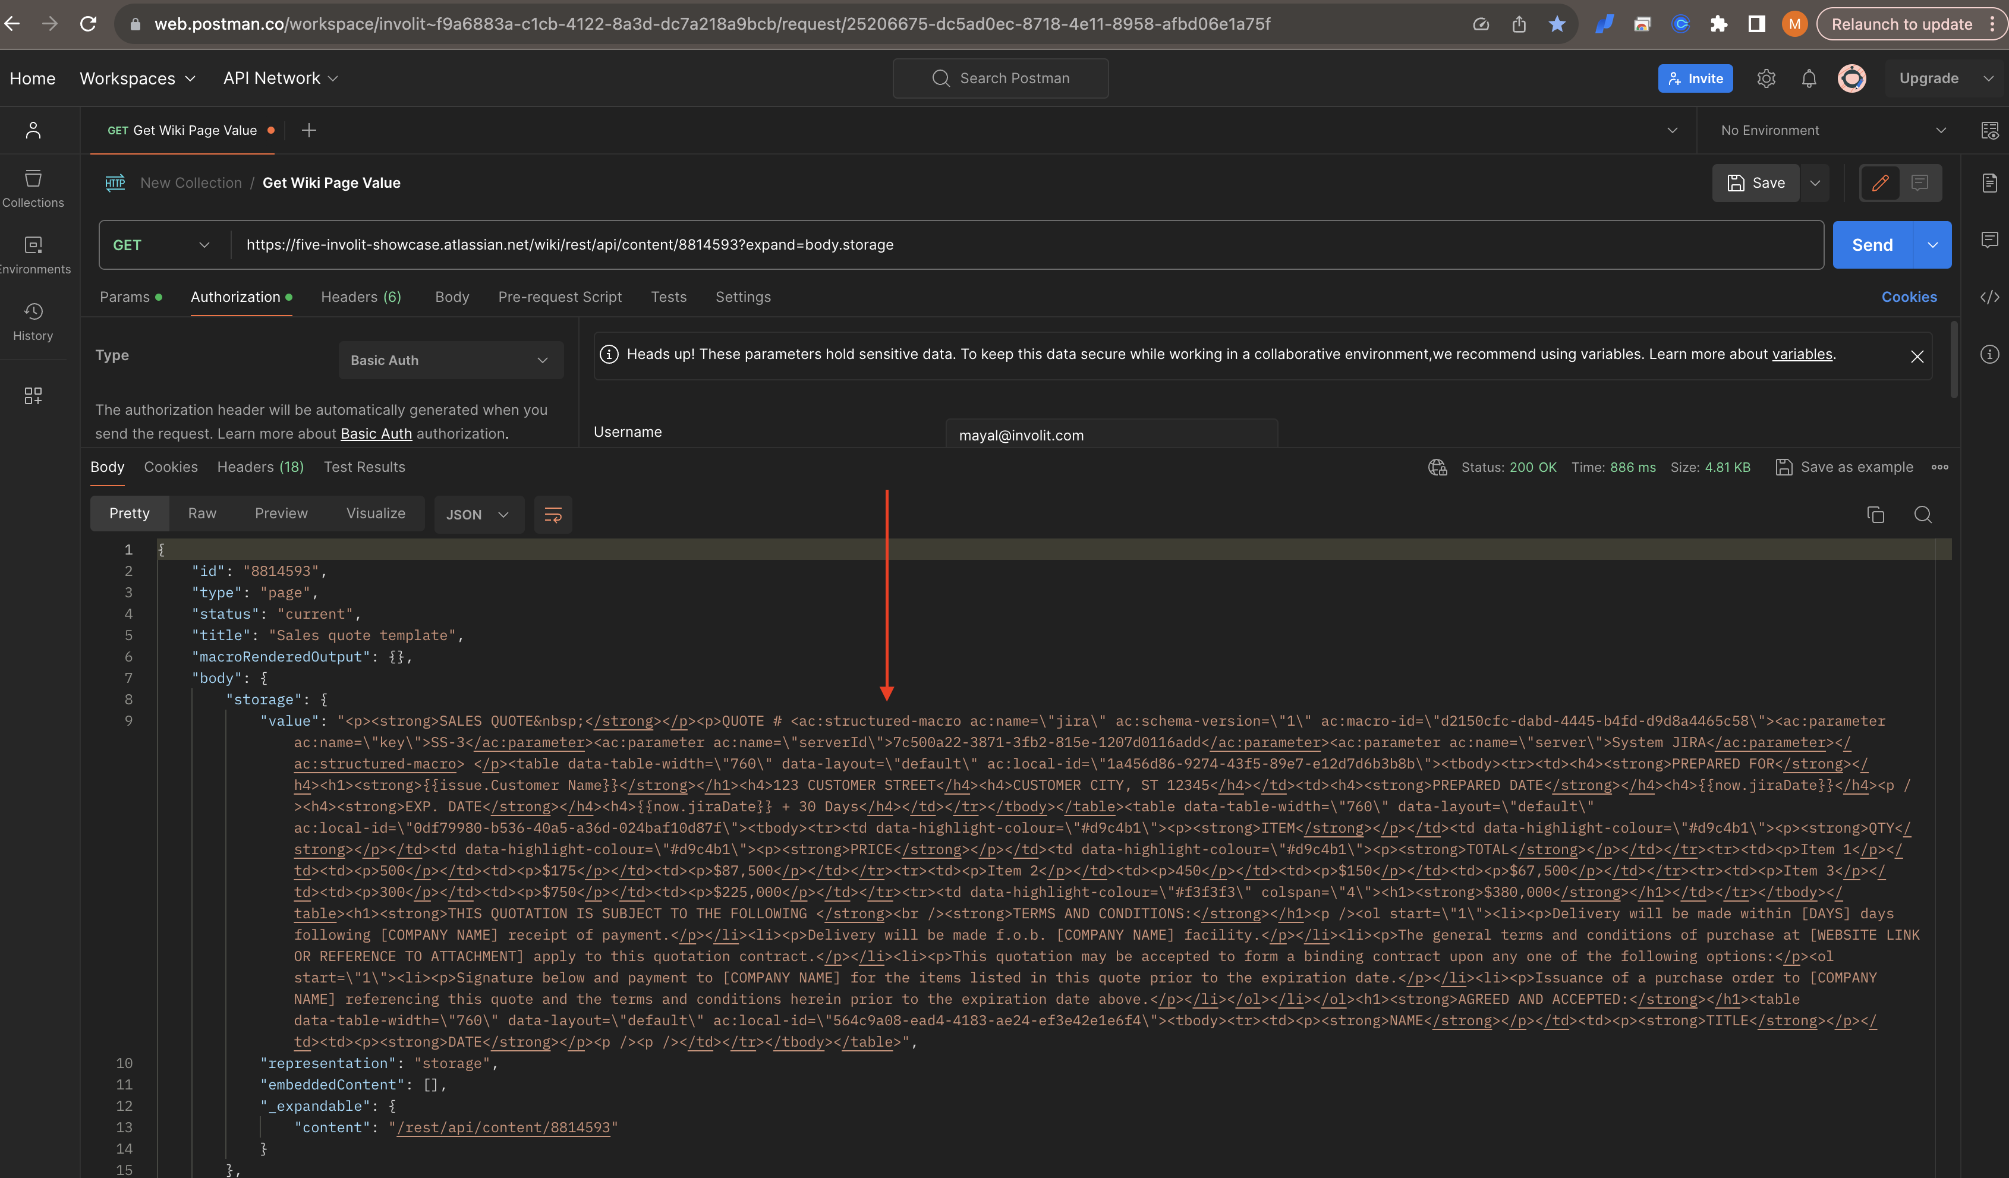Select the Visualize response view
Screen dimensions: 2009x1178
click(x=376, y=514)
